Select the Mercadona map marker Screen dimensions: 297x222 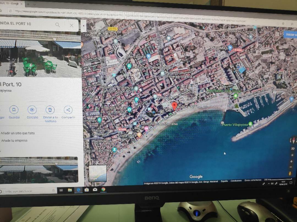tap(148, 56)
